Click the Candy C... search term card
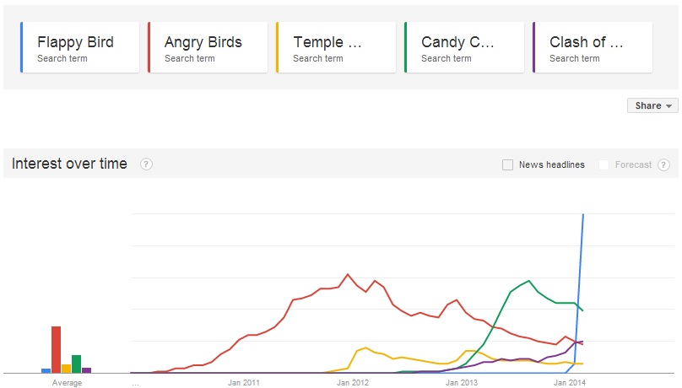Image resolution: width=682 pixels, height=388 pixels. [464, 47]
